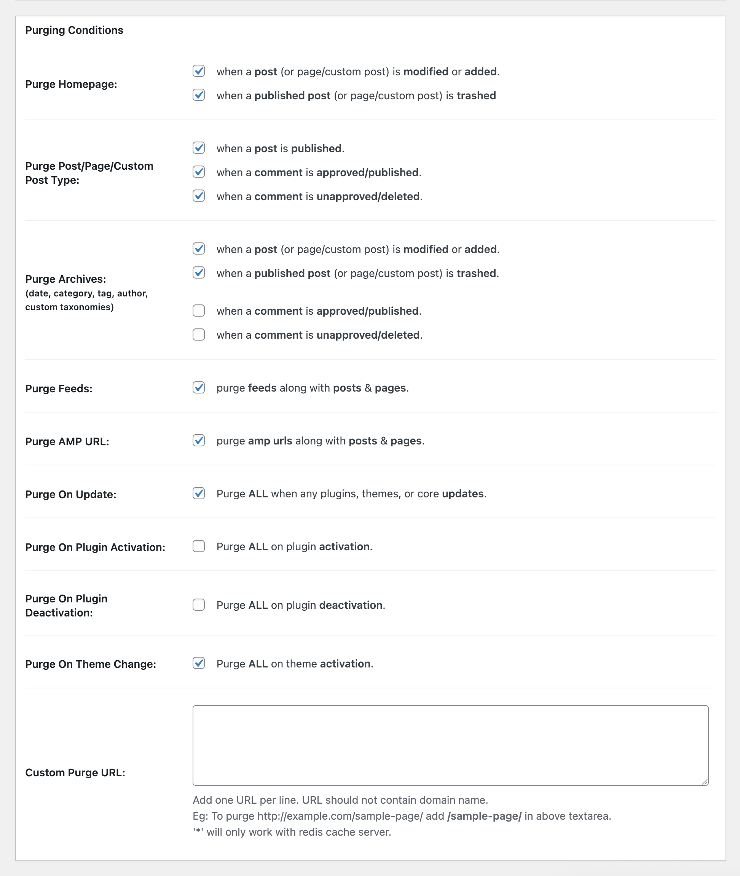This screenshot has width=740, height=876.
Task: Uncheck Purge ALL on theme activation
Action: point(198,663)
